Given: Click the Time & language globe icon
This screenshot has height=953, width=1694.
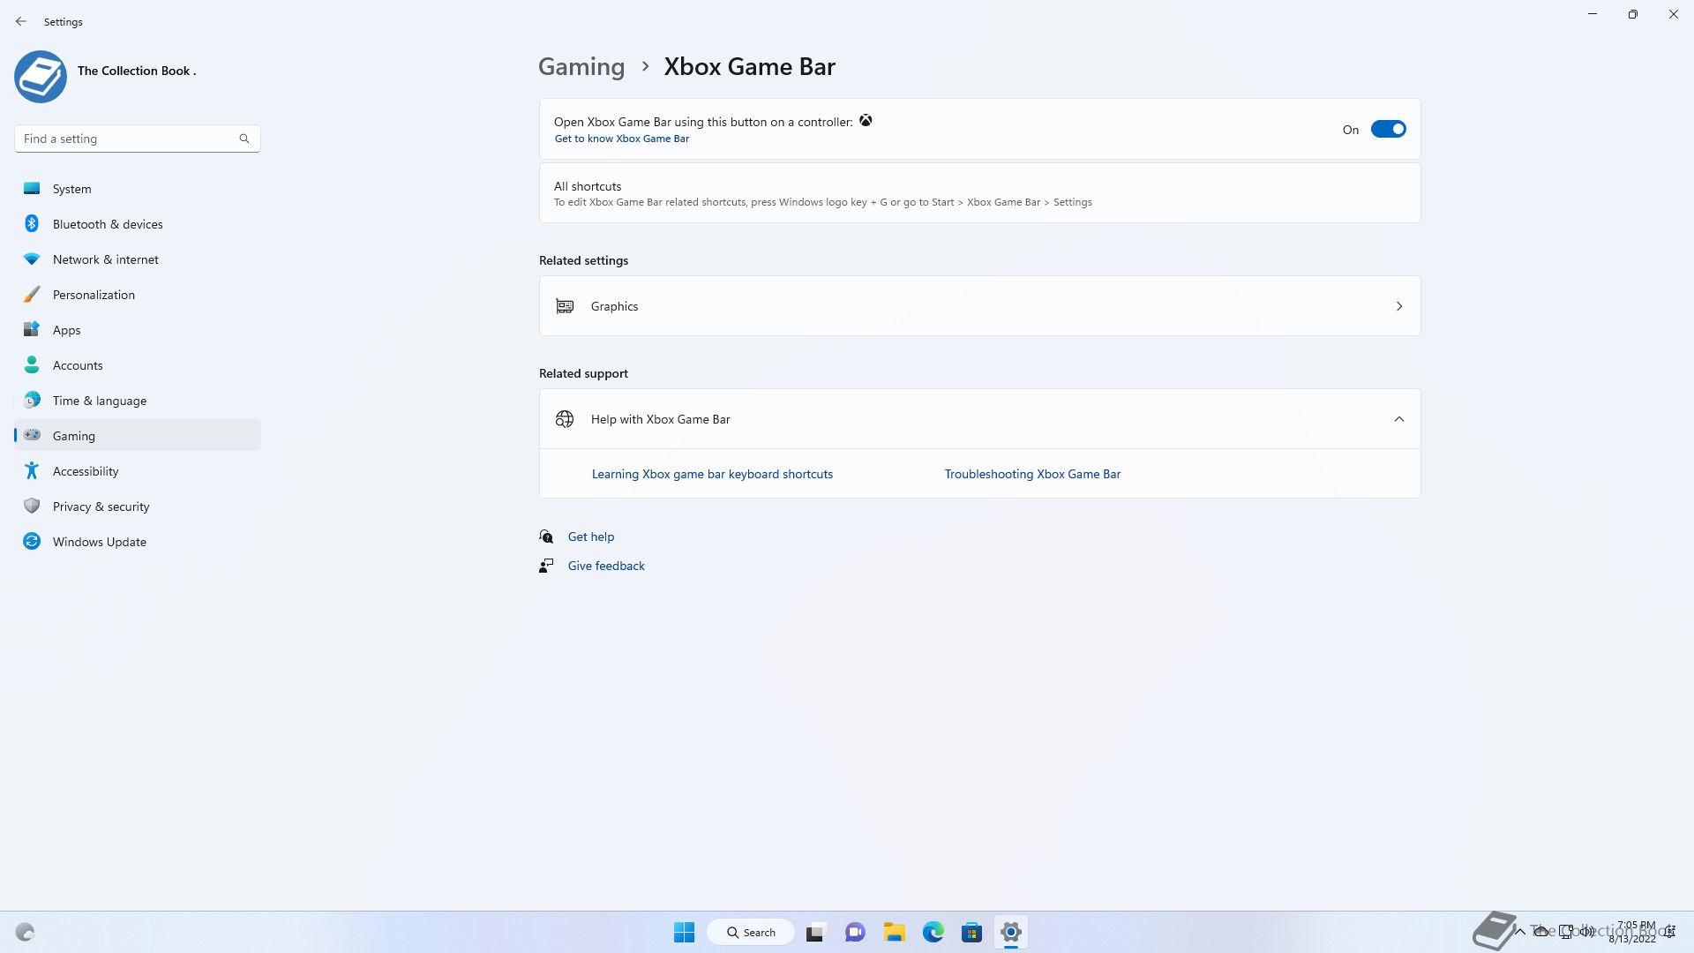Looking at the screenshot, I should click(32, 400).
